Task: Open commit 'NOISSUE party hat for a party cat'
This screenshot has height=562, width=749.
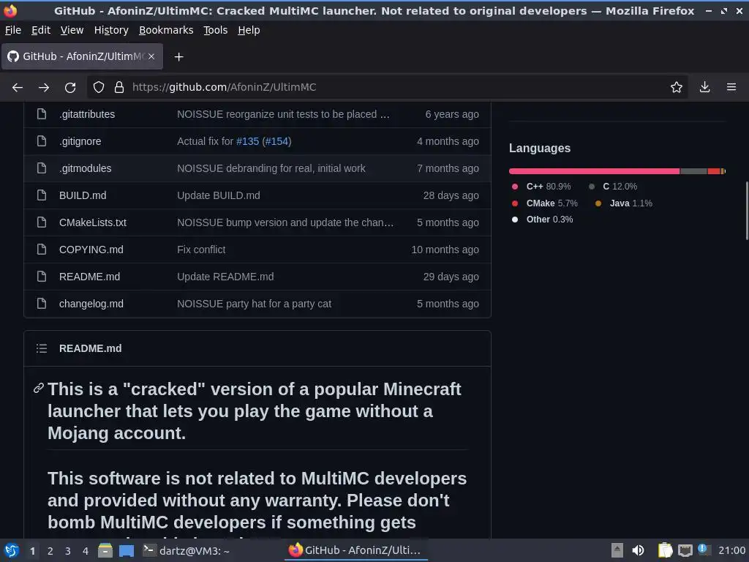Action: click(254, 304)
